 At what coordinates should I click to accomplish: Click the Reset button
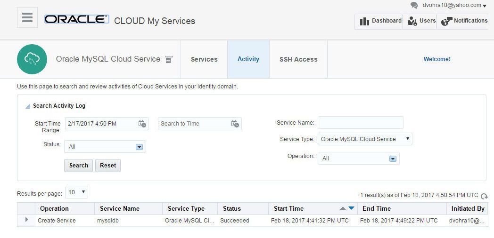pyautogui.click(x=108, y=166)
